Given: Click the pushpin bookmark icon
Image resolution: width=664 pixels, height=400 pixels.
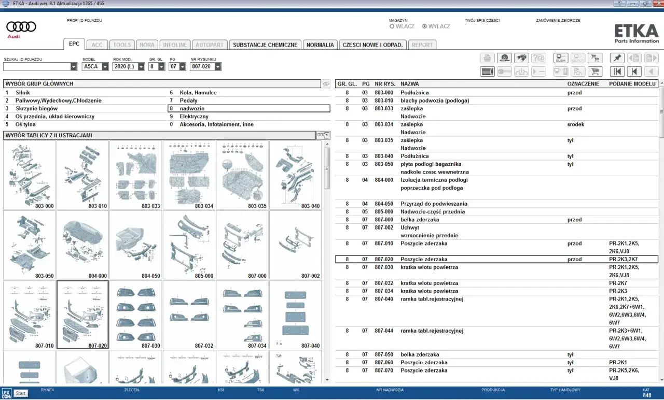Looking at the screenshot, I should point(616,58).
